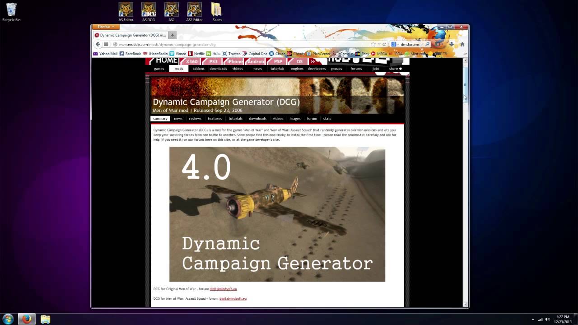The image size is (578, 325).
Task: Open the mod's forum tab
Action: click(312, 118)
